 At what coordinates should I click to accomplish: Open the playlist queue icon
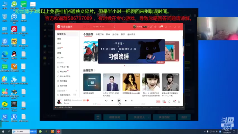(x=179, y=102)
